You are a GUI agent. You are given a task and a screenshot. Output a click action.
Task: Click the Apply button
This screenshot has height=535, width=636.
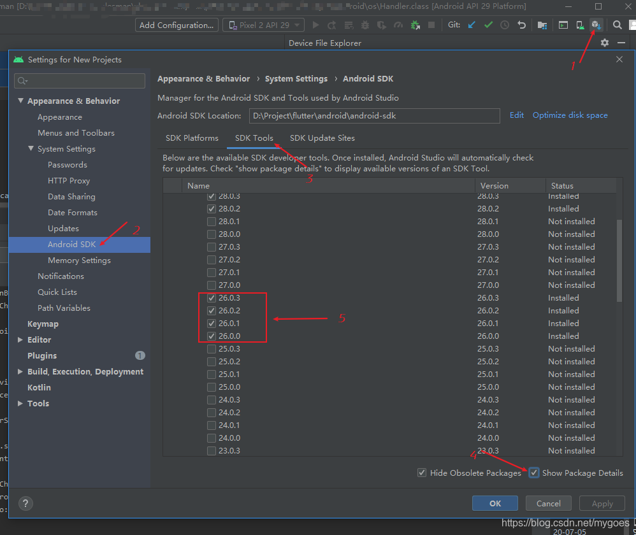coord(602,503)
